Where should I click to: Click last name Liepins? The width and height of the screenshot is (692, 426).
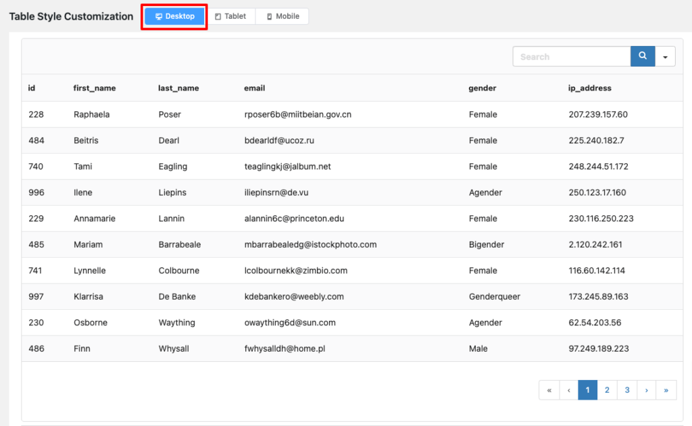pyautogui.click(x=172, y=192)
